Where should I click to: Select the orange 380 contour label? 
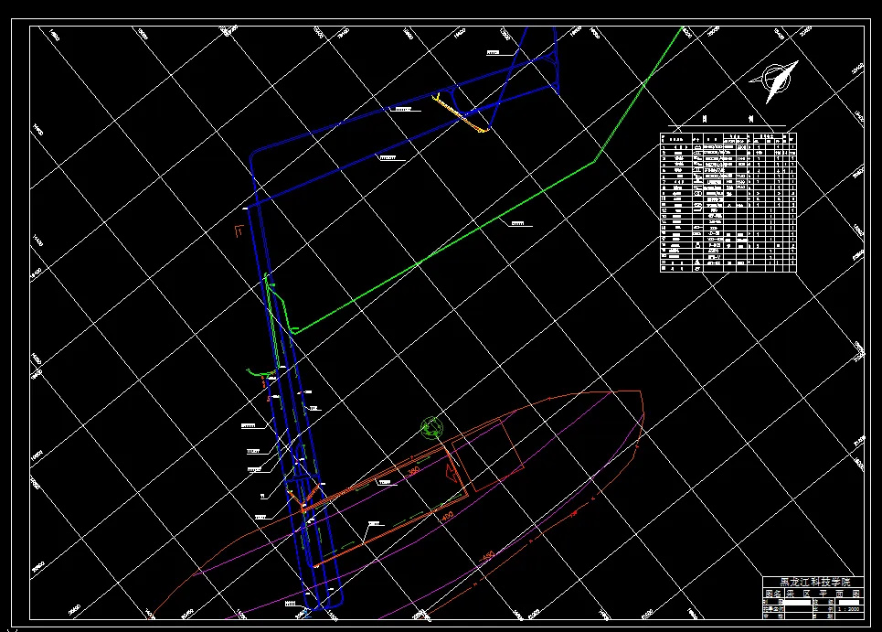pyautogui.click(x=413, y=470)
